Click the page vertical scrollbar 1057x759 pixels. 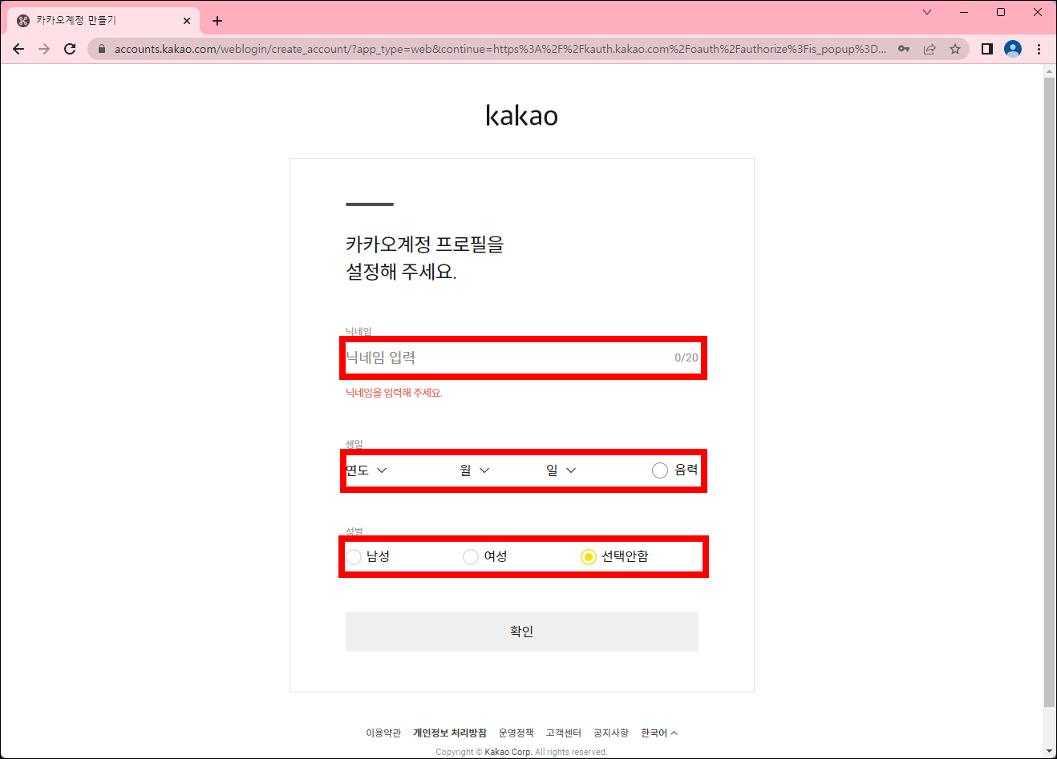click(1049, 393)
